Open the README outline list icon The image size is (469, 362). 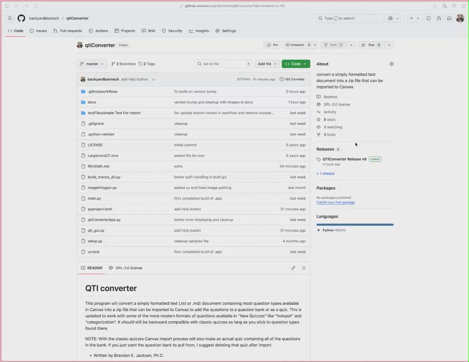pyautogui.click(x=303, y=268)
